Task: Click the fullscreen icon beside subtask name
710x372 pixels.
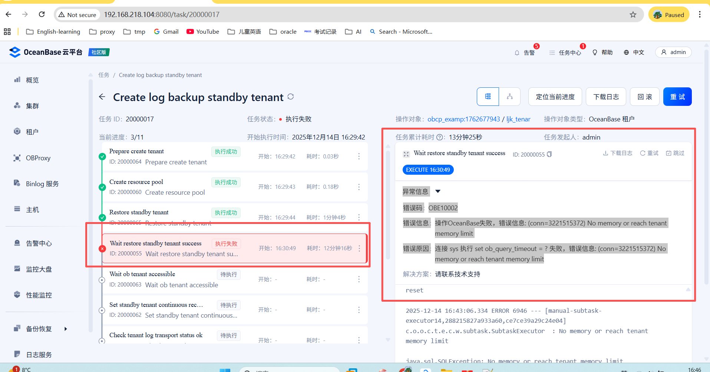Action: 406,154
